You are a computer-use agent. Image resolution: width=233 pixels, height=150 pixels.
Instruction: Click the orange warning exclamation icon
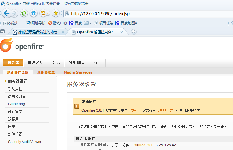(77, 106)
